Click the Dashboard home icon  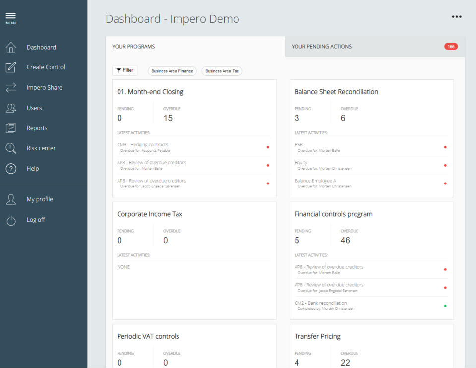click(11, 47)
